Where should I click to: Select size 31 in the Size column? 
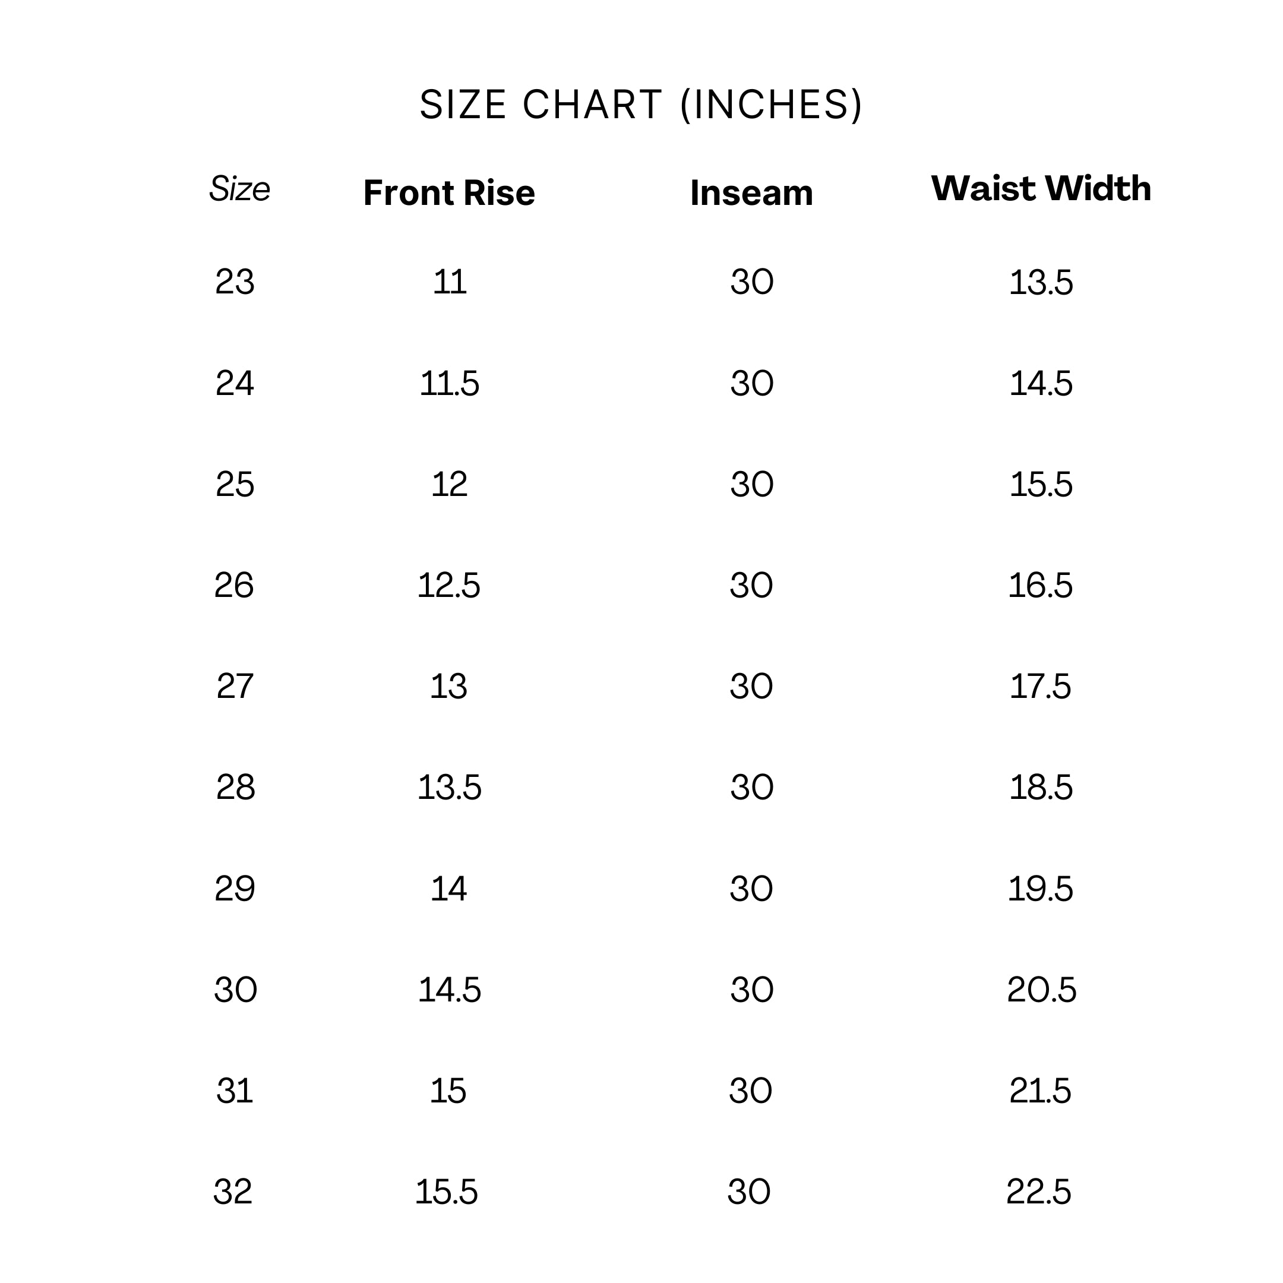coord(235,1091)
